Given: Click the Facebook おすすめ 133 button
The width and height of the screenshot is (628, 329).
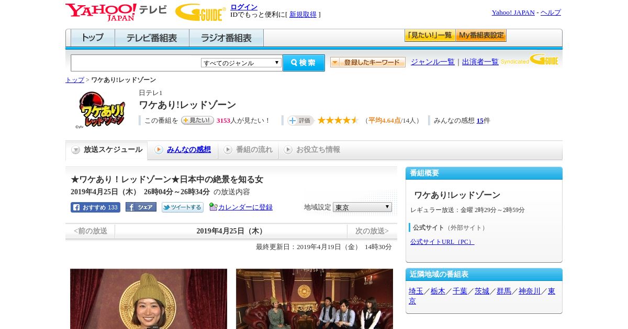Looking at the screenshot, I should (95, 207).
